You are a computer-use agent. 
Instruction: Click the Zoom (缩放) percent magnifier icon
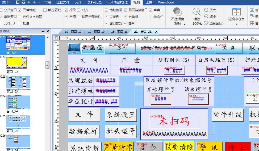(197, 12)
